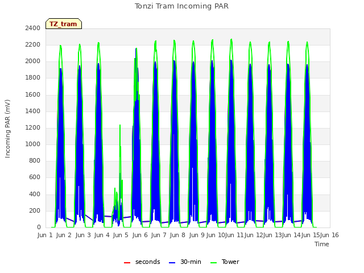Screen dimensions: 364x273
Task: Select the 30-min legend entry
Action: point(185,262)
